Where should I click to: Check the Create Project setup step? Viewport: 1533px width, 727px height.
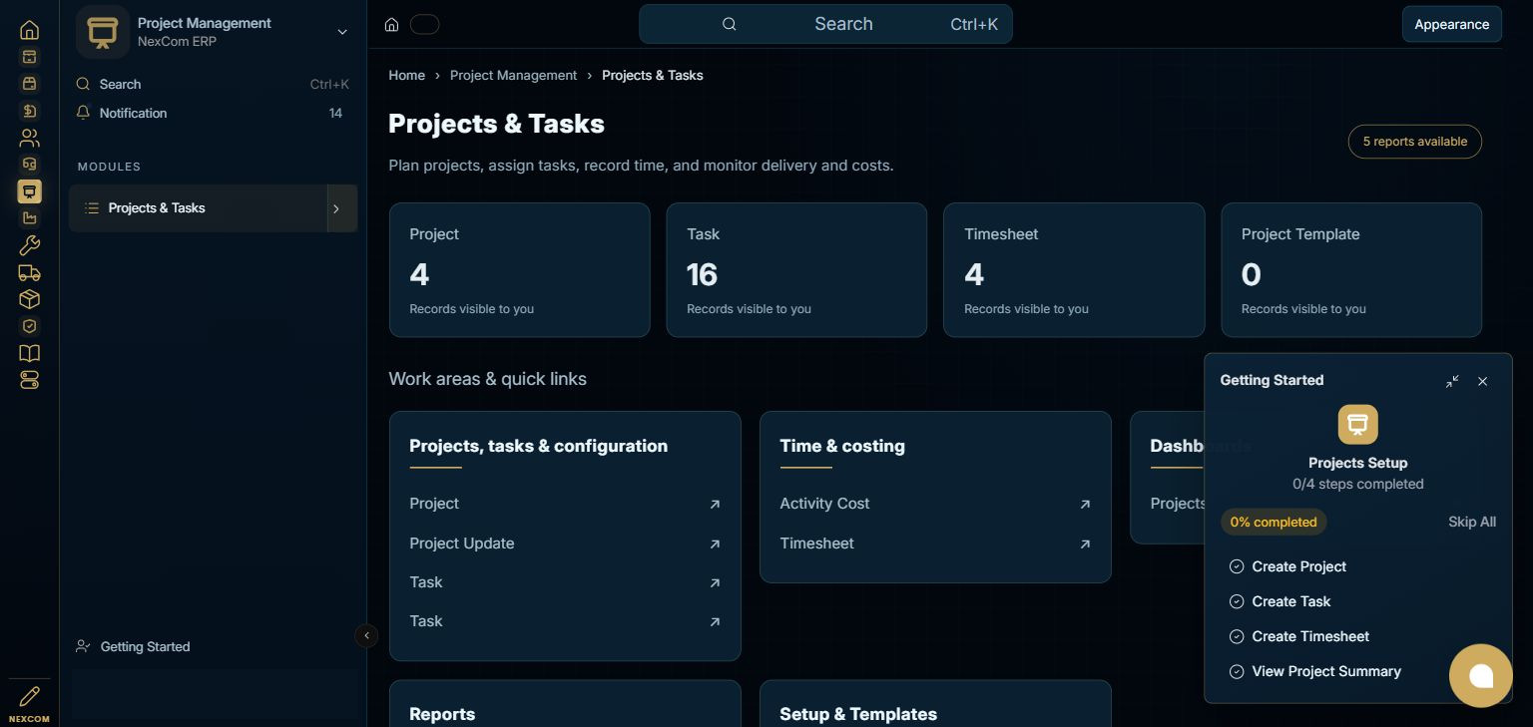1237,566
